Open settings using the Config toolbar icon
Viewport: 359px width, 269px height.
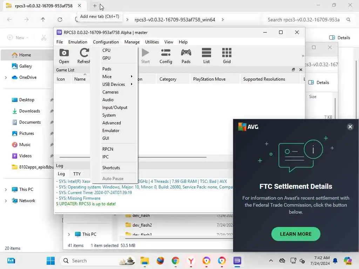tap(166, 56)
